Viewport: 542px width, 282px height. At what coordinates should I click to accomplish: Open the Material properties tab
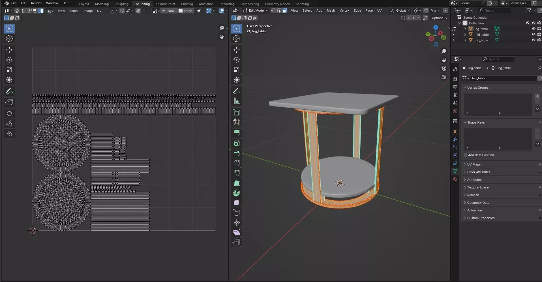click(455, 179)
